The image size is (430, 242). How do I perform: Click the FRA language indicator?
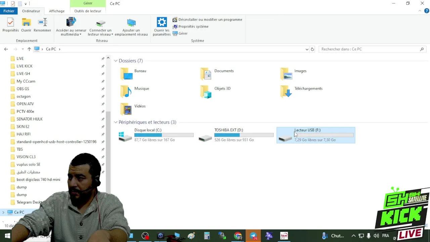point(385,236)
